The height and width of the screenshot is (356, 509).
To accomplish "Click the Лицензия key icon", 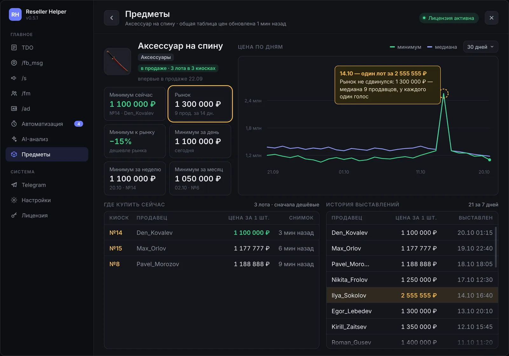I will (14, 216).
